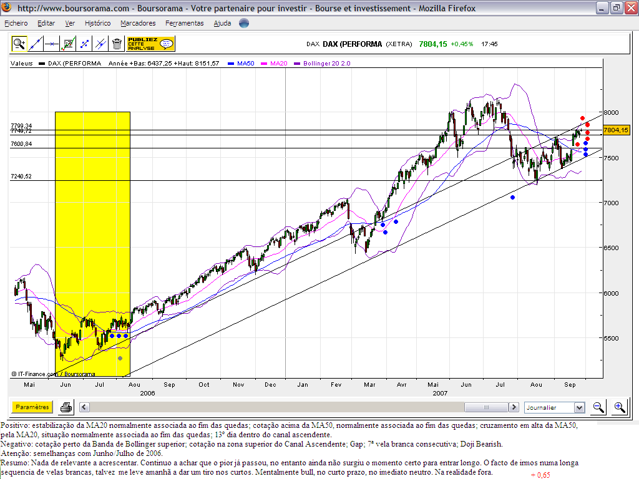Viewport: 639px width, 479px height.
Task: Click the zoom in magnifier icon
Action: [x=620, y=407]
